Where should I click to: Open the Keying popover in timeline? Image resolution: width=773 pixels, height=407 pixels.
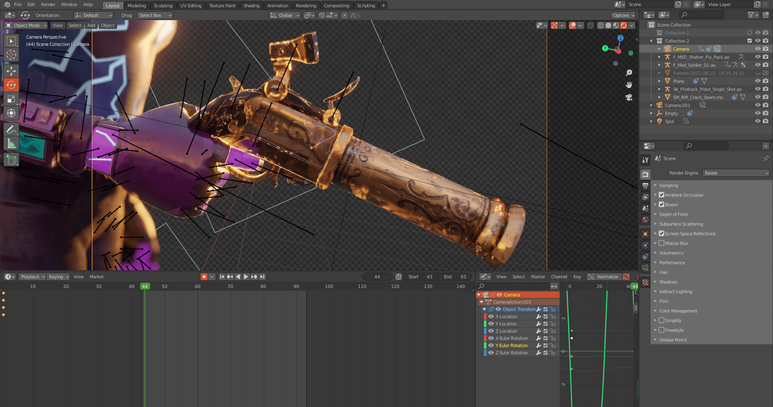click(x=58, y=277)
